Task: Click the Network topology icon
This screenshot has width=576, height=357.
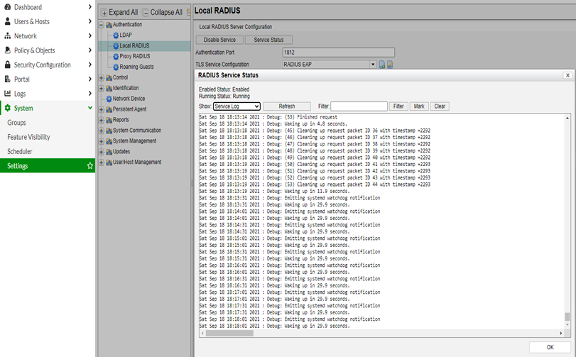Action: 7,35
